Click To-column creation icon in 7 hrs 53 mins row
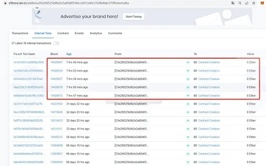Image resolution: width=266 pixels, height=166 pixels. (x=195, y=71)
